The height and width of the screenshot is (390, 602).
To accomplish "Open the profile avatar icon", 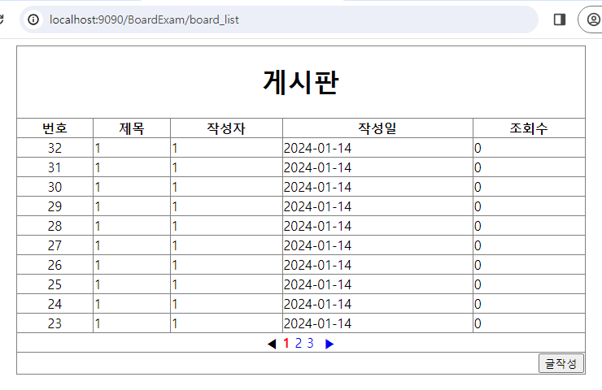I will point(593,19).
